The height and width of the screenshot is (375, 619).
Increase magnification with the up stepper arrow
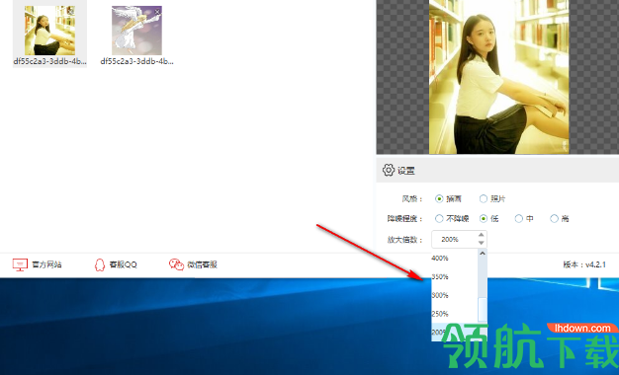tap(481, 235)
